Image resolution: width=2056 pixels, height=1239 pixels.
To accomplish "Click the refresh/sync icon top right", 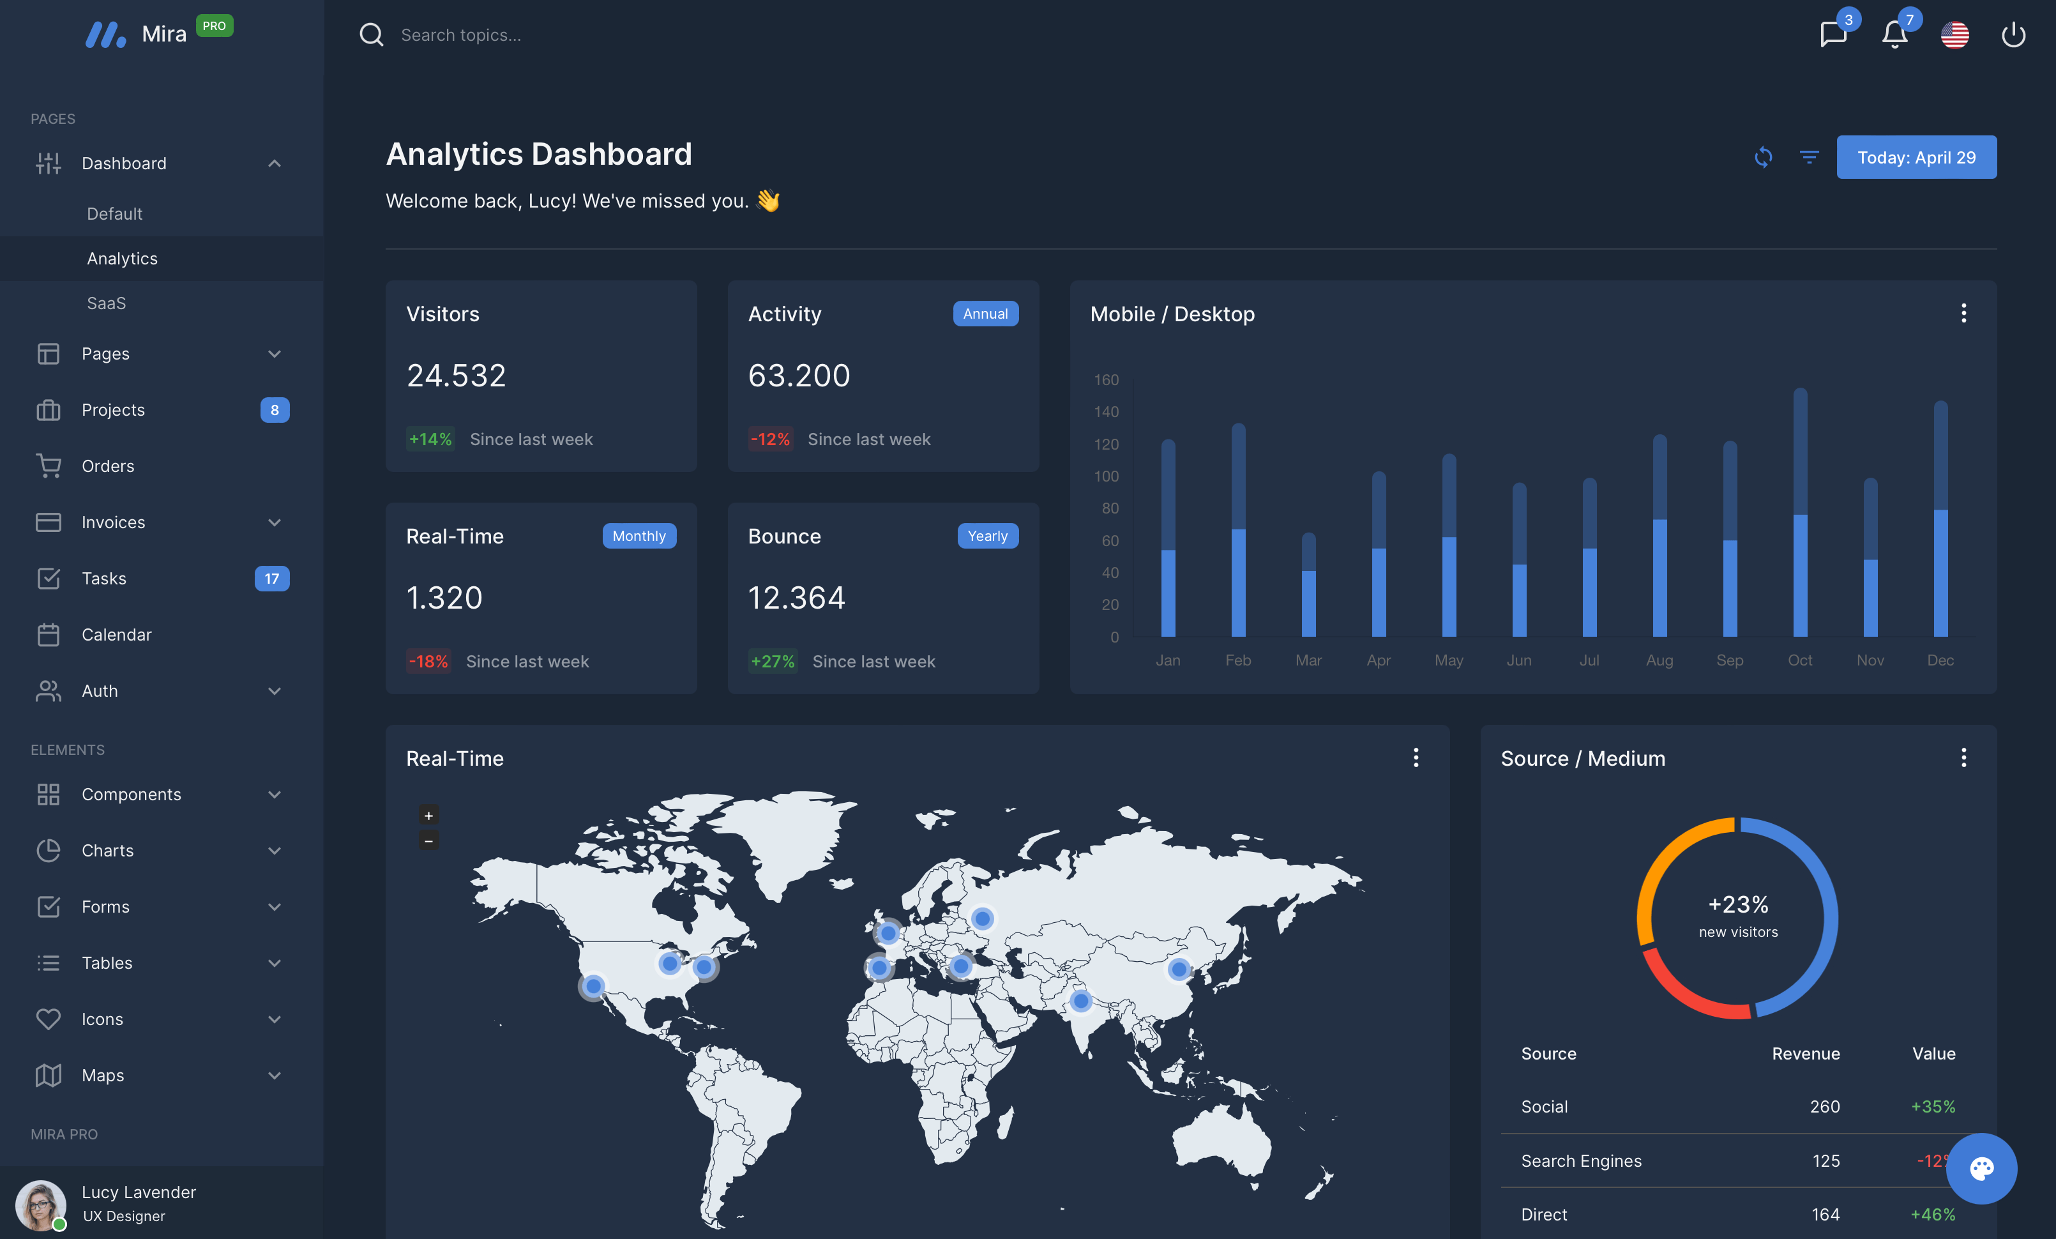I will coord(1762,157).
